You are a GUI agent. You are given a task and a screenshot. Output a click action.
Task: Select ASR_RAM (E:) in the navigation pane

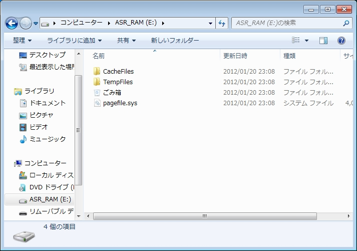[x=40, y=199]
